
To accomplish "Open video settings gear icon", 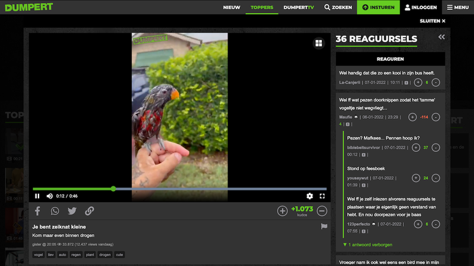I will click(309, 196).
